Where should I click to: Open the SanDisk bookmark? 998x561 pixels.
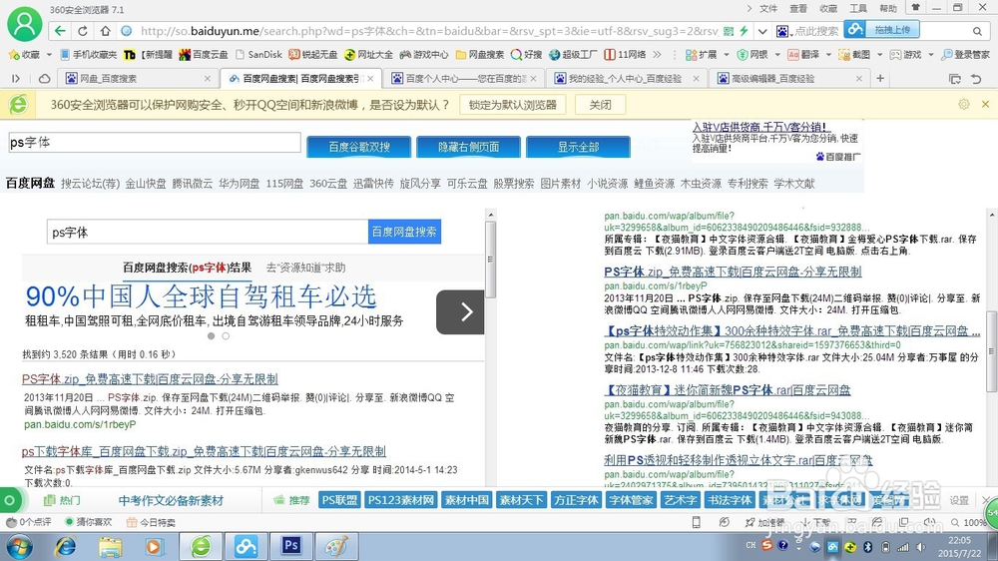pos(258,55)
